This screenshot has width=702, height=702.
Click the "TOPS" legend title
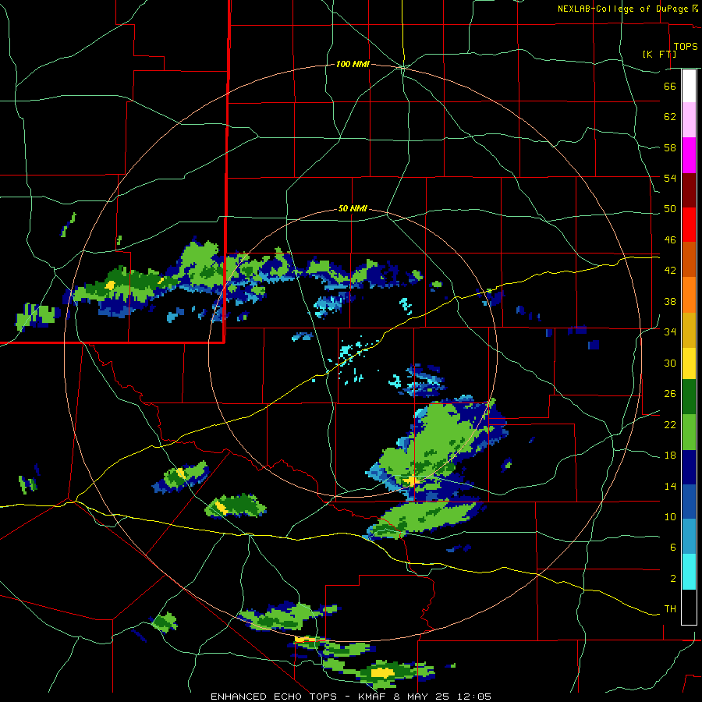[686, 47]
